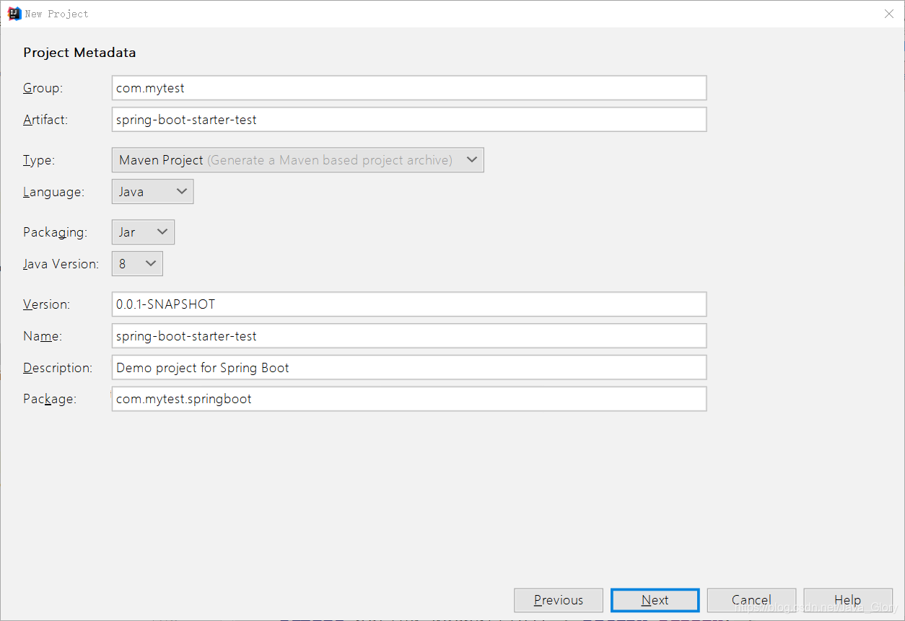Screen dimensions: 905x621
Task: Close the New Project dialog
Action: pyautogui.click(x=889, y=14)
